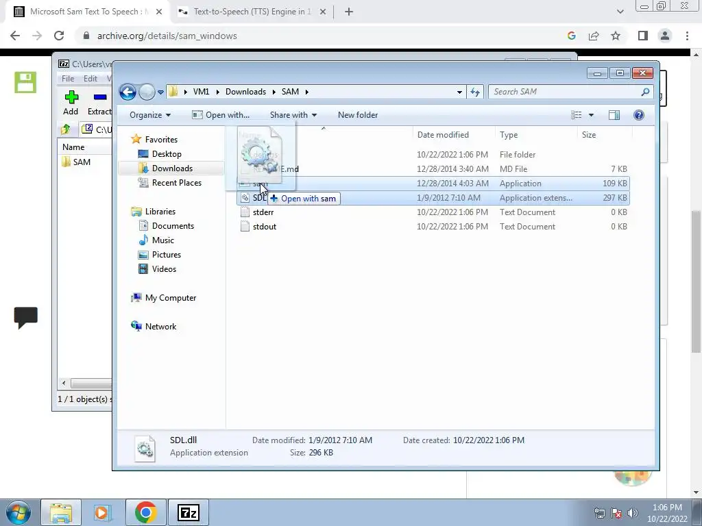Click the magnifier icon in Search SAM box
Screen dimensions: 702x526
click(x=645, y=92)
